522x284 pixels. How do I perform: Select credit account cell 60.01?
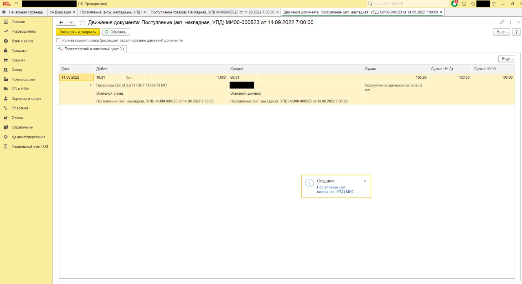pyautogui.click(x=243, y=77)
